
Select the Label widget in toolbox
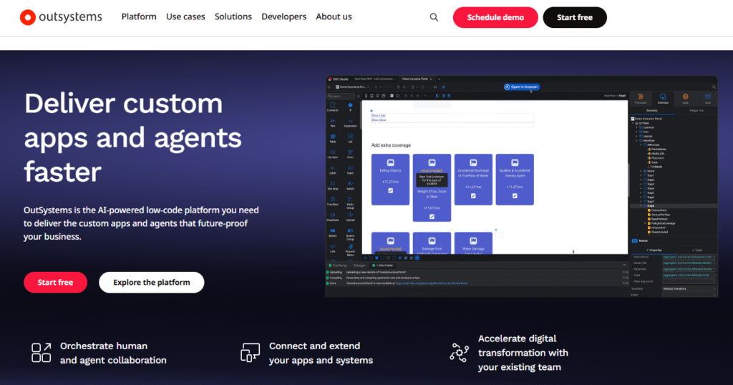[x=333, y=170]
